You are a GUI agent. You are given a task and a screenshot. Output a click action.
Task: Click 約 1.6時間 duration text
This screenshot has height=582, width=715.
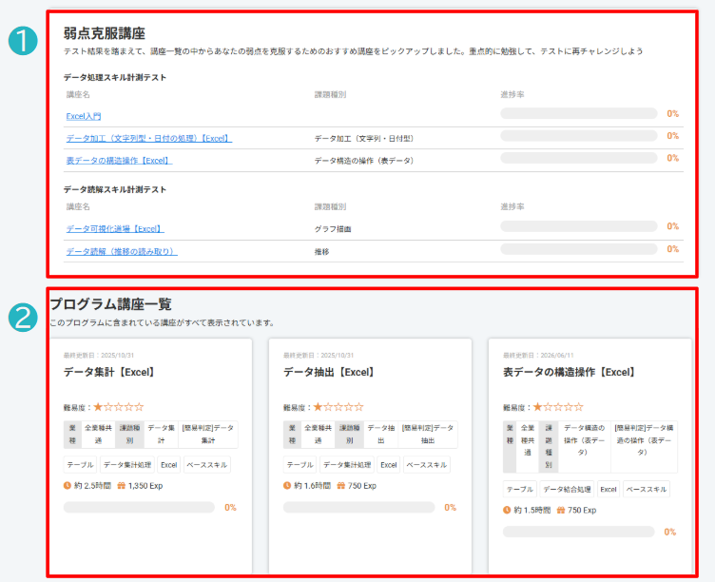(x=313, y=486)
